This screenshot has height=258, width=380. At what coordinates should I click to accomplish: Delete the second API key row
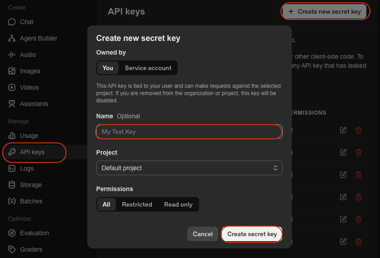pos(359,152)
